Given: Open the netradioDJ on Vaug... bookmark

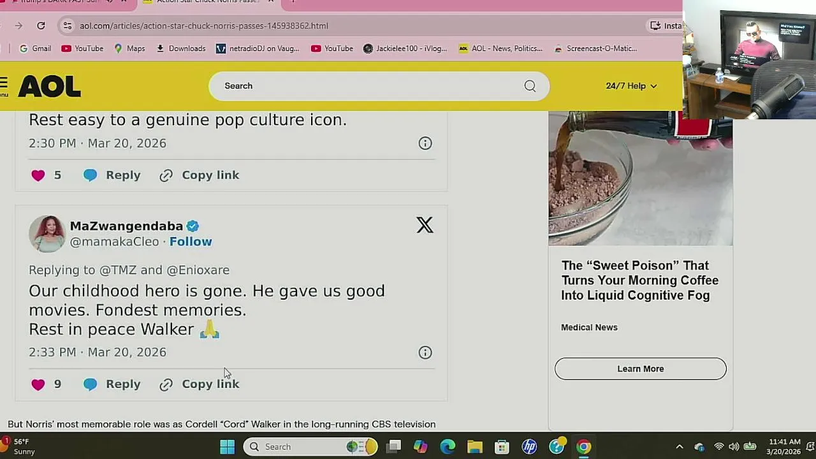Looking at the screenshot, I should [258, 48].
